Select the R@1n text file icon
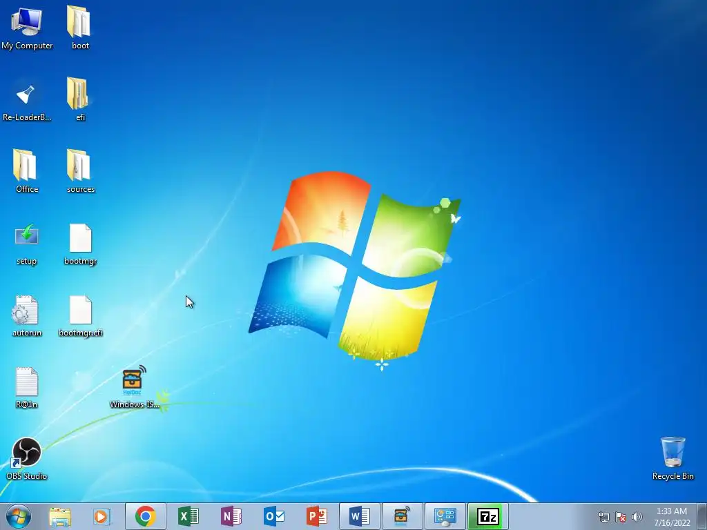 point(27,388)
